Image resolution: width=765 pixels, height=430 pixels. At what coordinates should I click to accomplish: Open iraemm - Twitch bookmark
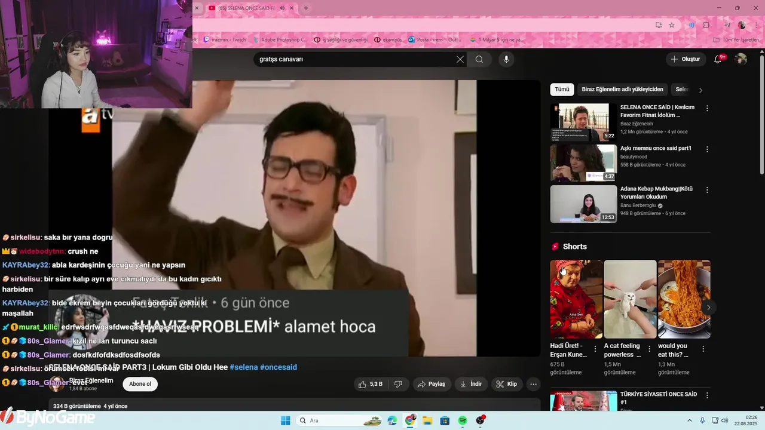click(225, 40)
